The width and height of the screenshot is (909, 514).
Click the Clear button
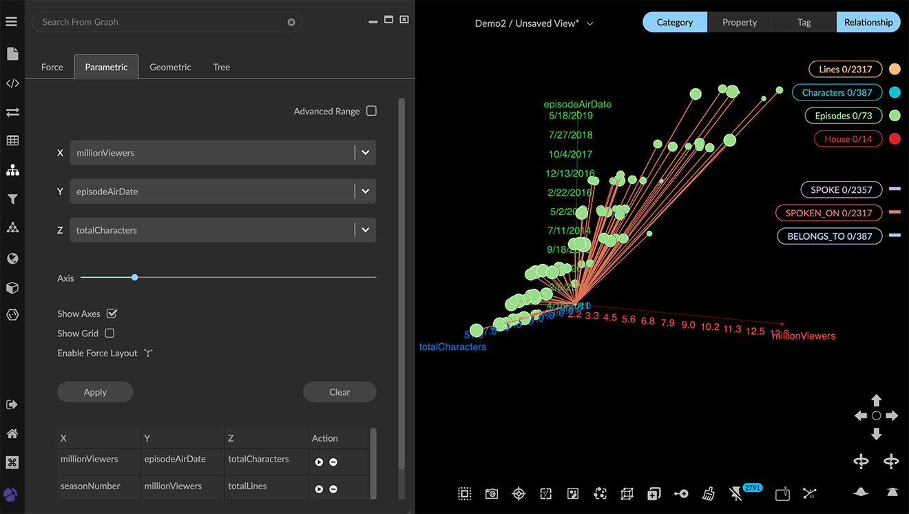(x=339, y=392)
